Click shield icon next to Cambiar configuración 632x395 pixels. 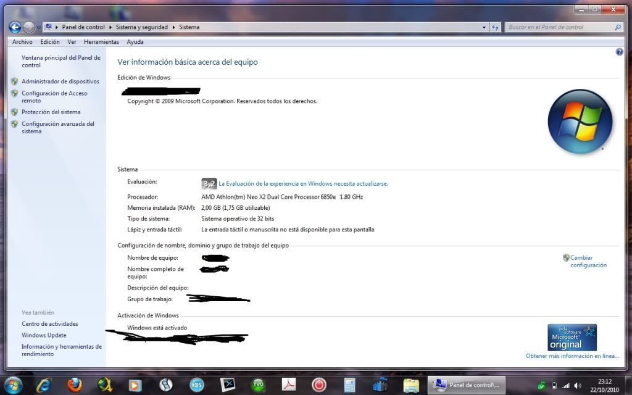(x=566, y=257)
